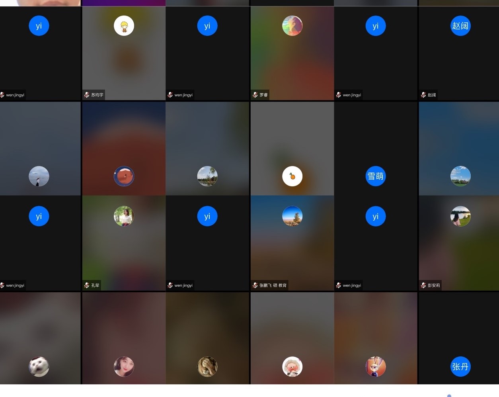
Task: Select the rainbow-tinted avatar in 罗睿's tile
Action: 292,26
